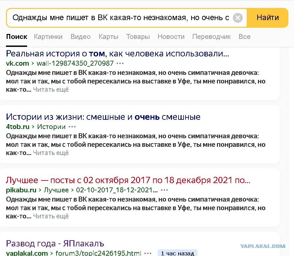Screen dimensions: 294x256
Task: Open result 'Реальная история о том, как человека использовали'
Action: pyautogui.click(x=117, y=54)
